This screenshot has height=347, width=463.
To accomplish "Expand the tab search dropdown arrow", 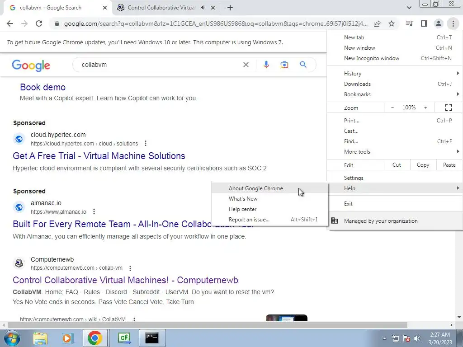I will 409,8.
